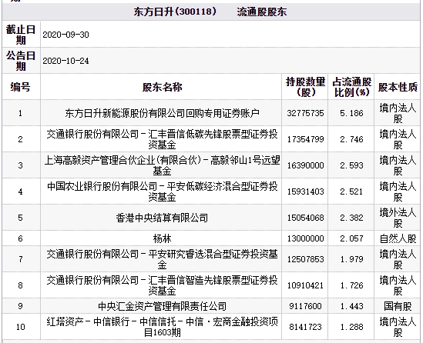Click the ratio value 2.521
This screenshot has width=423, height=343.
point(351,191)
